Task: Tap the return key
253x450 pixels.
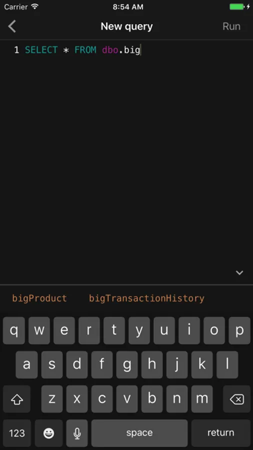Action: (x=221, y=433)
